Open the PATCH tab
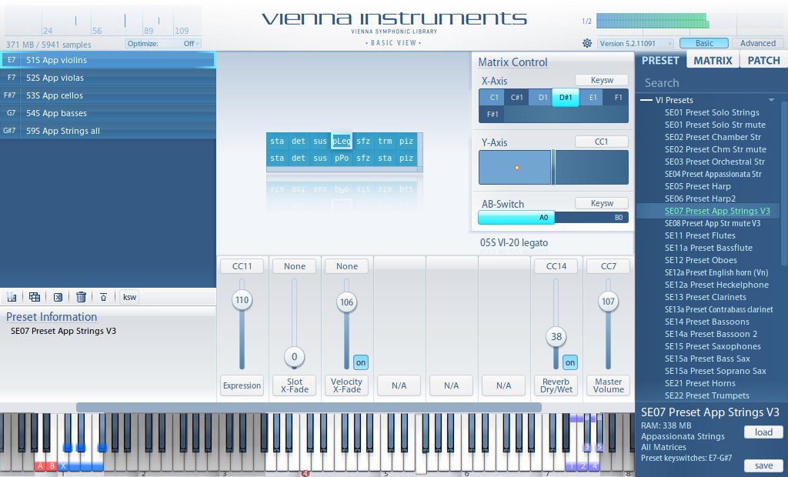 (x=763, y=59)
